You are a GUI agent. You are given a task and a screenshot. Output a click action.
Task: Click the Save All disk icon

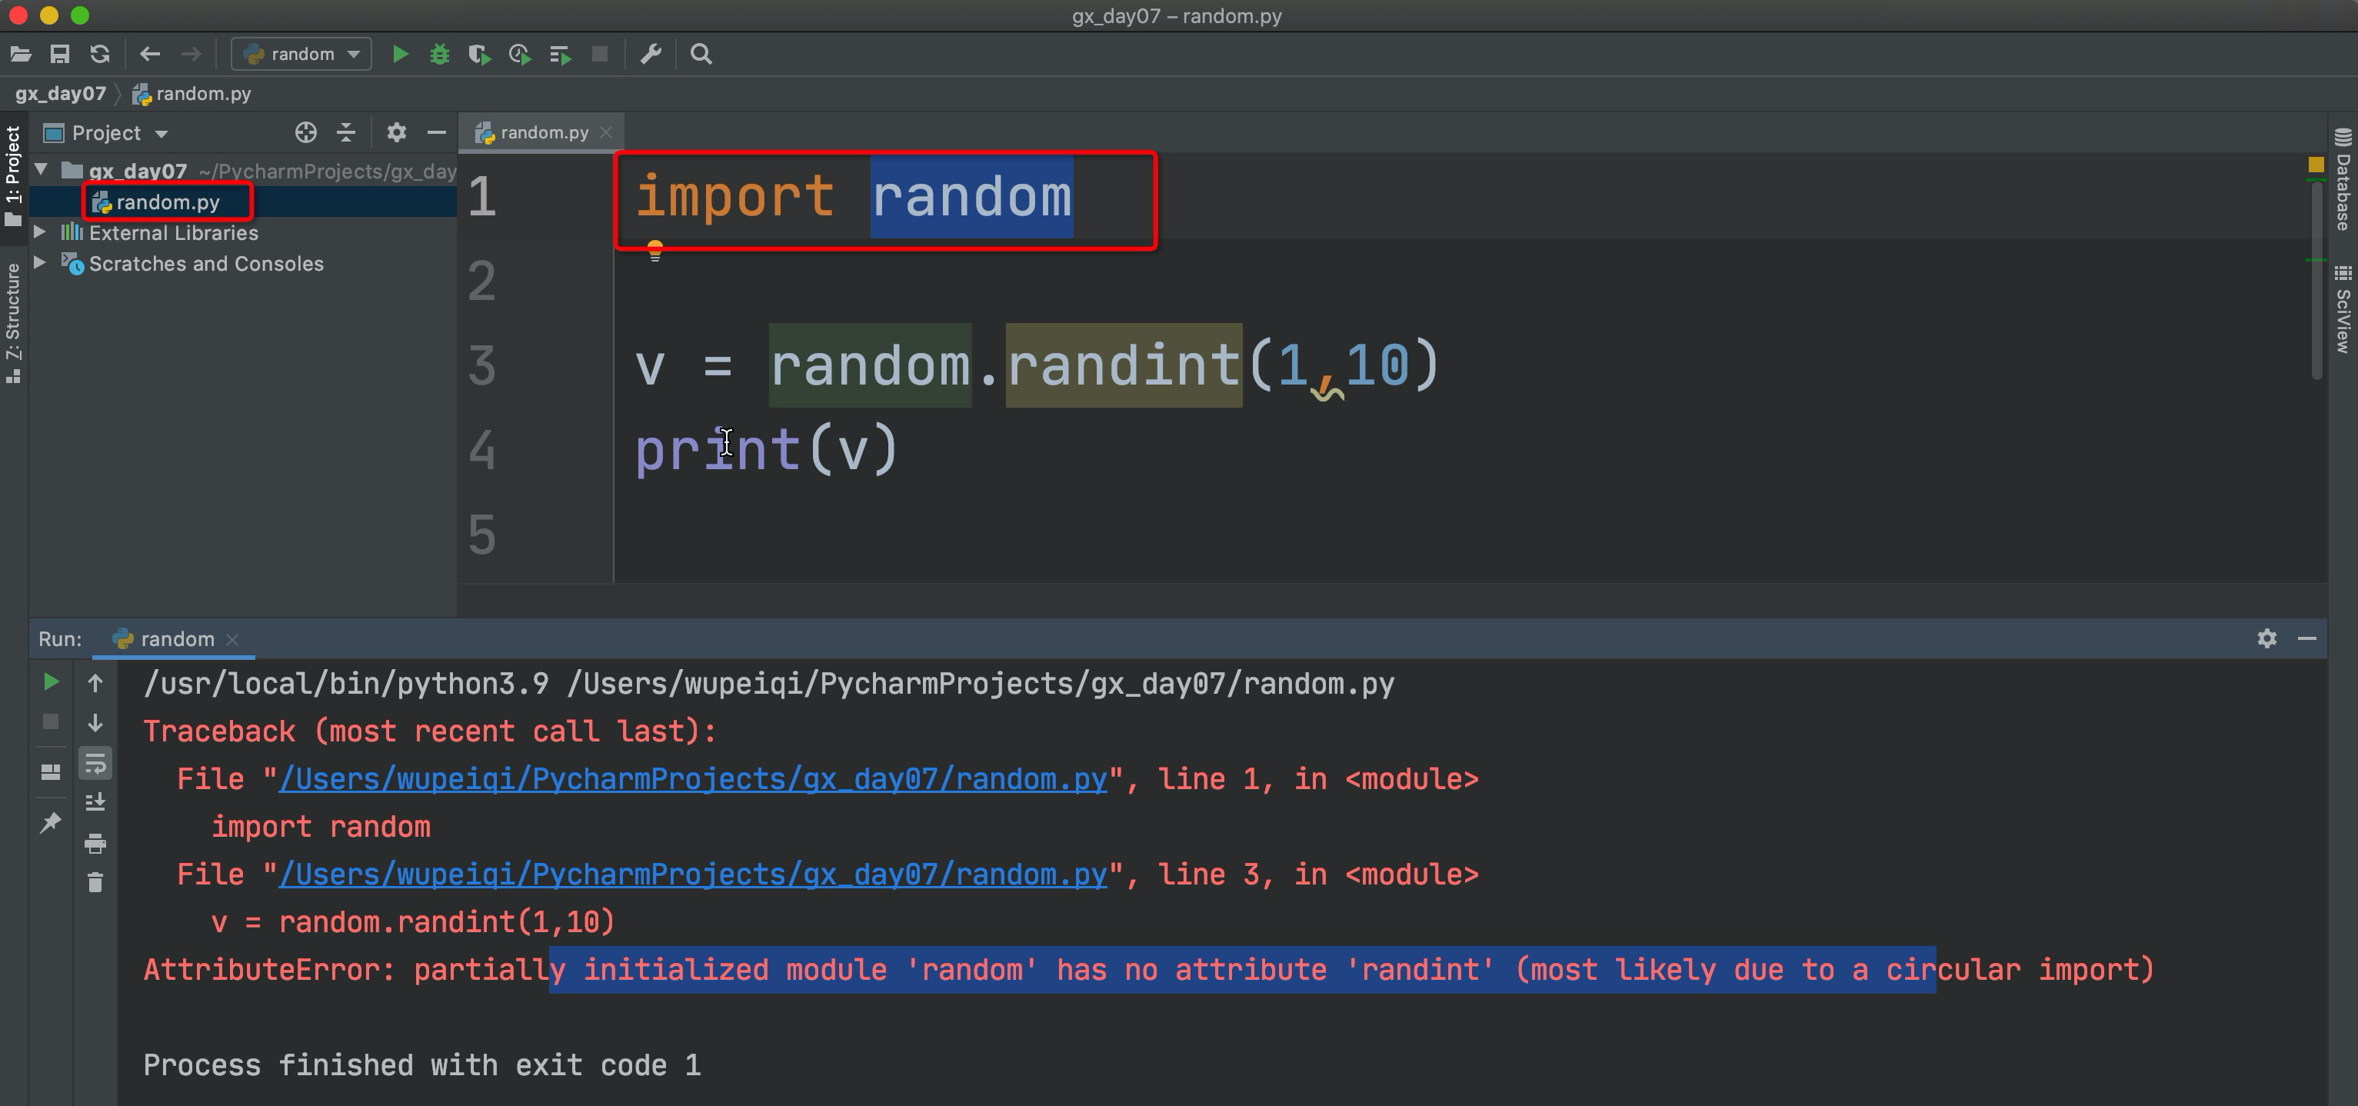tap(59, 54)
